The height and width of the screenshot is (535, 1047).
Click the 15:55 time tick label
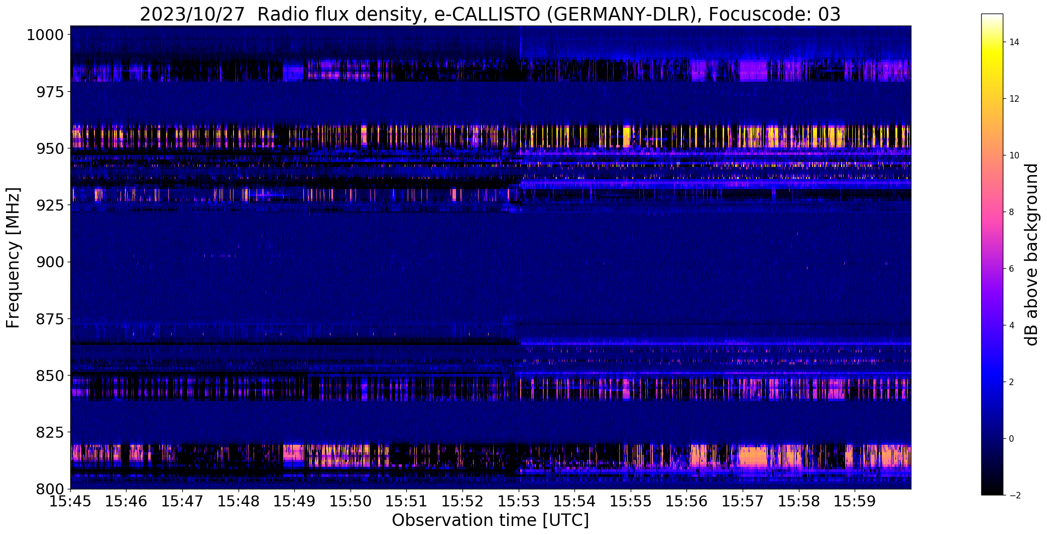click(x=631, y=501)
